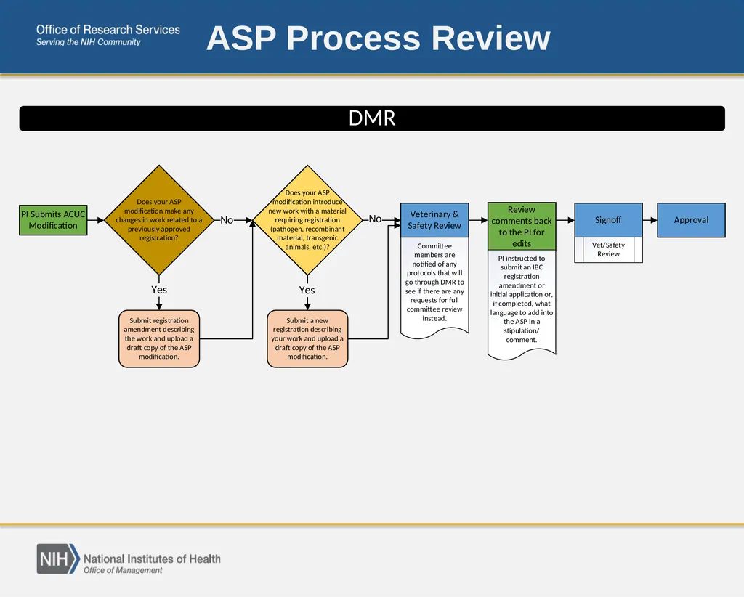Click the first 'No' label after dark diamond
Viewport: 744px width, 597px height.
(227, 220)
